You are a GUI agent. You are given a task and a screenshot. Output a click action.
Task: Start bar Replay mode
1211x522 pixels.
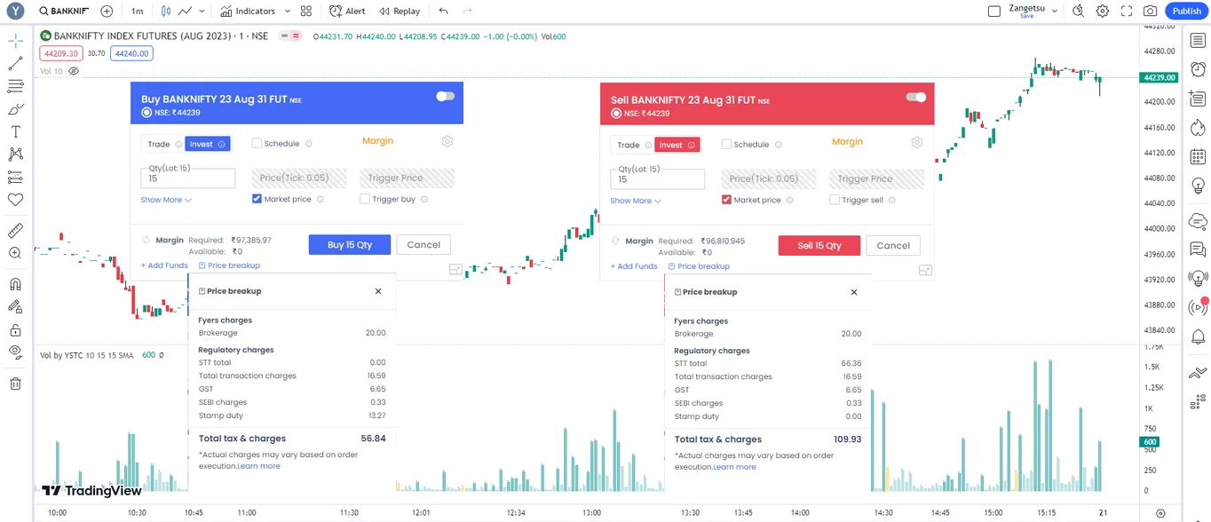click(x=400, y=11)
